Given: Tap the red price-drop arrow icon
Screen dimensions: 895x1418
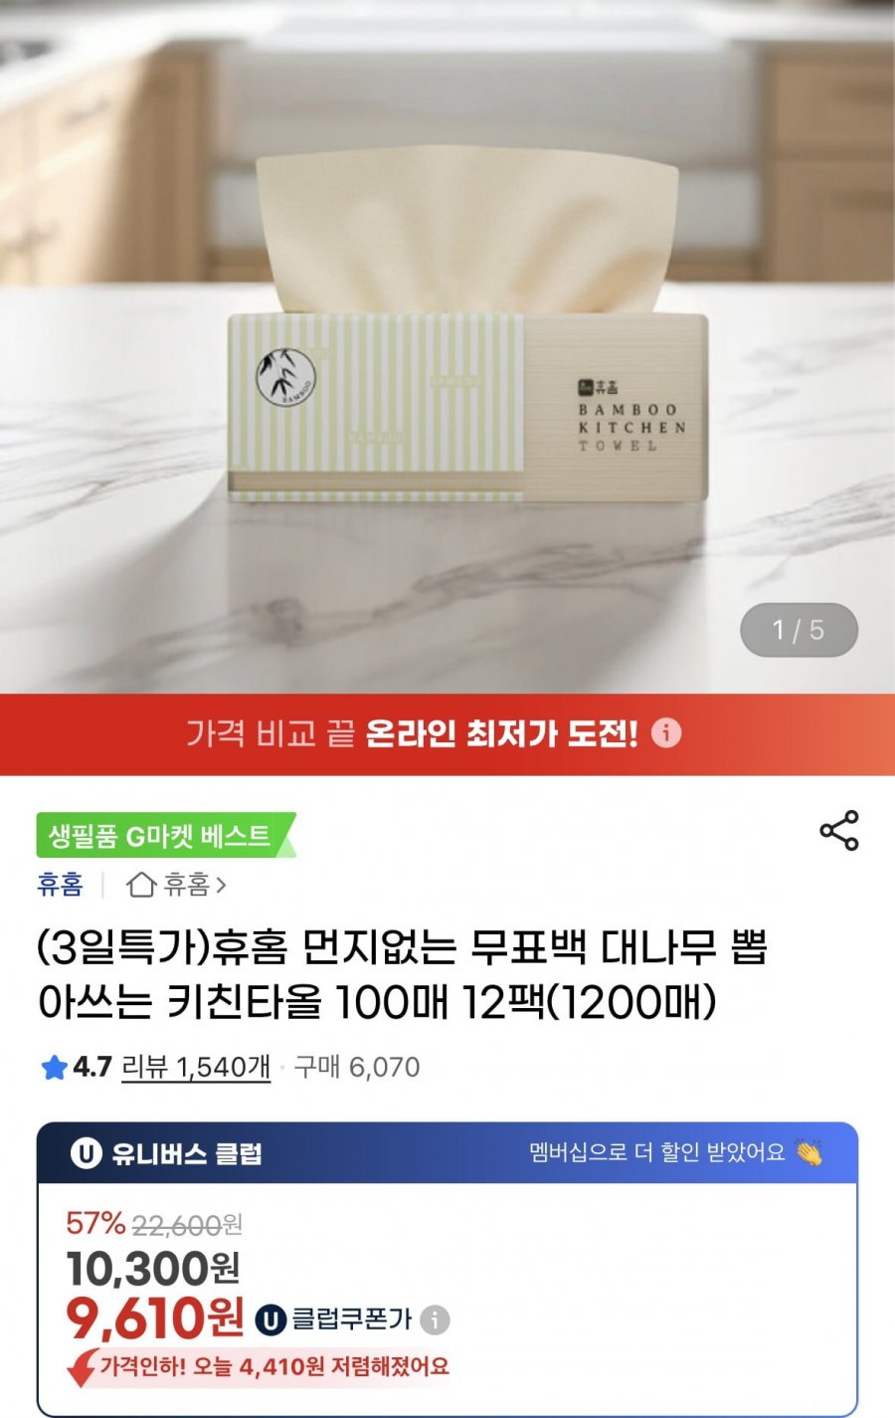Looking at the screenshot, I should 81,1367.
